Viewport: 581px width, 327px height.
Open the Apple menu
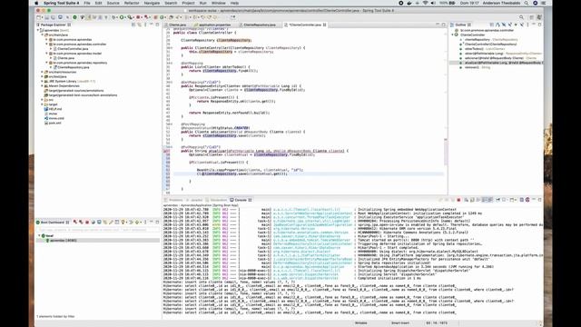(36, 3)
